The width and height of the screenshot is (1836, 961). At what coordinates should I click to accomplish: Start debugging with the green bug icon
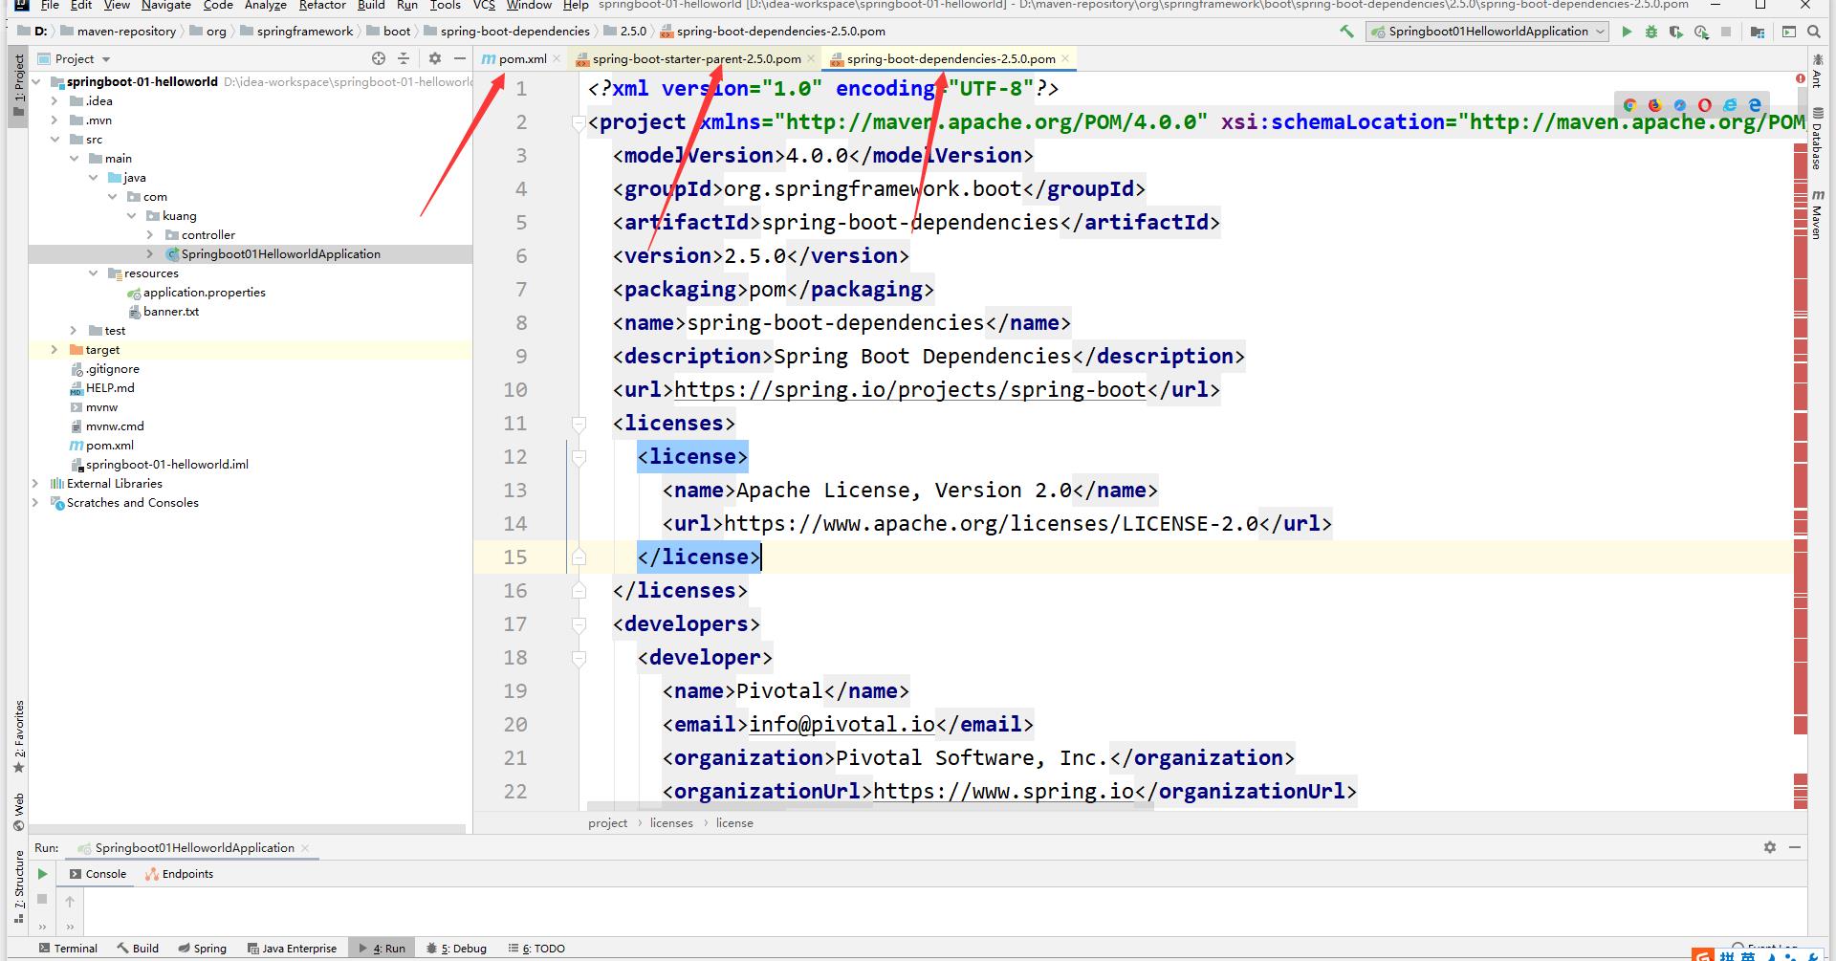point(1651,32)
